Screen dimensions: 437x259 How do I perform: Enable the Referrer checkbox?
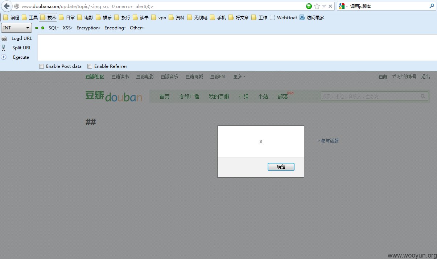pyautogui.click(x=90, y=66)
